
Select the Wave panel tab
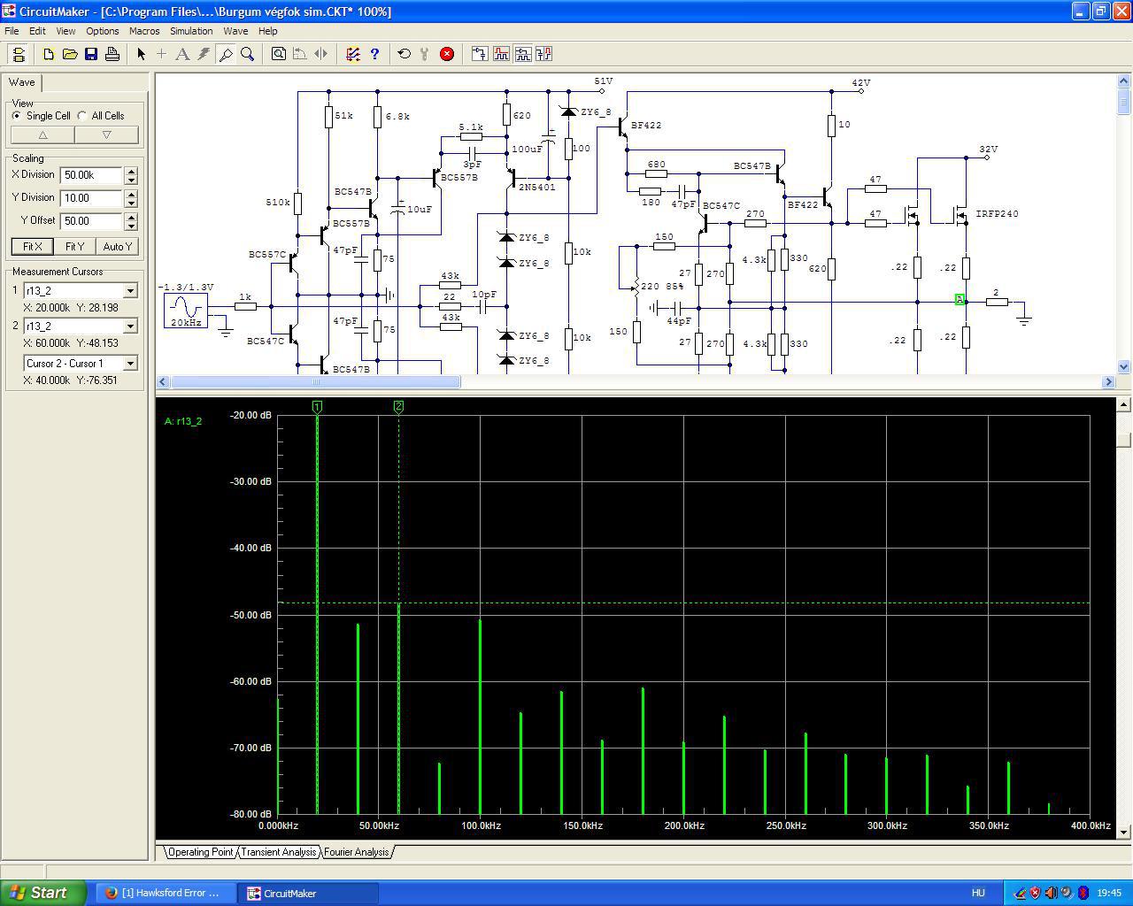[22, 82]
